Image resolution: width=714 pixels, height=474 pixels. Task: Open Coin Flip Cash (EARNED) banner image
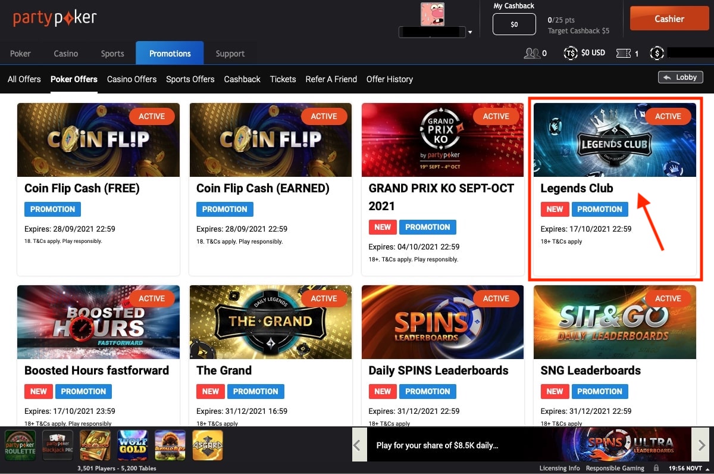[x=270, y=140]
